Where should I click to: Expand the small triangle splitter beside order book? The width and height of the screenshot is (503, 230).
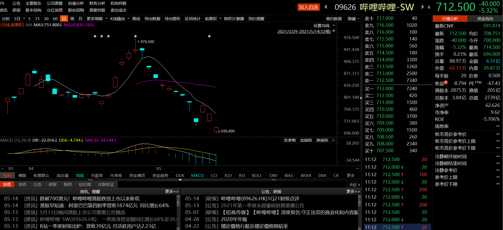[361, 98]
